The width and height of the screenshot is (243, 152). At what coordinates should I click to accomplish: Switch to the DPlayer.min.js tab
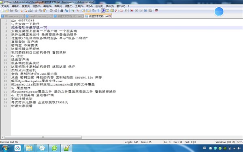point(13,16)
